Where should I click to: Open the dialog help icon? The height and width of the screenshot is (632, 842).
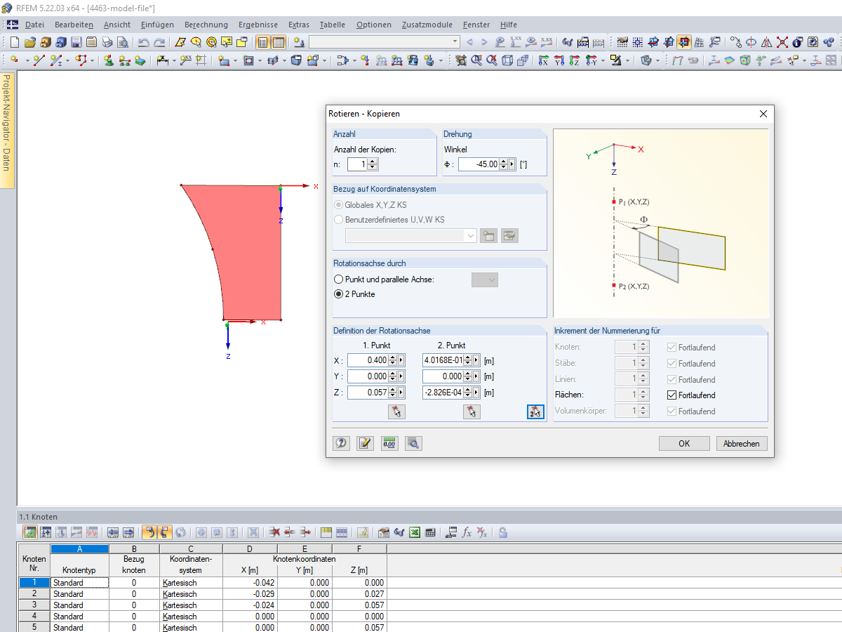click(341, 443)
